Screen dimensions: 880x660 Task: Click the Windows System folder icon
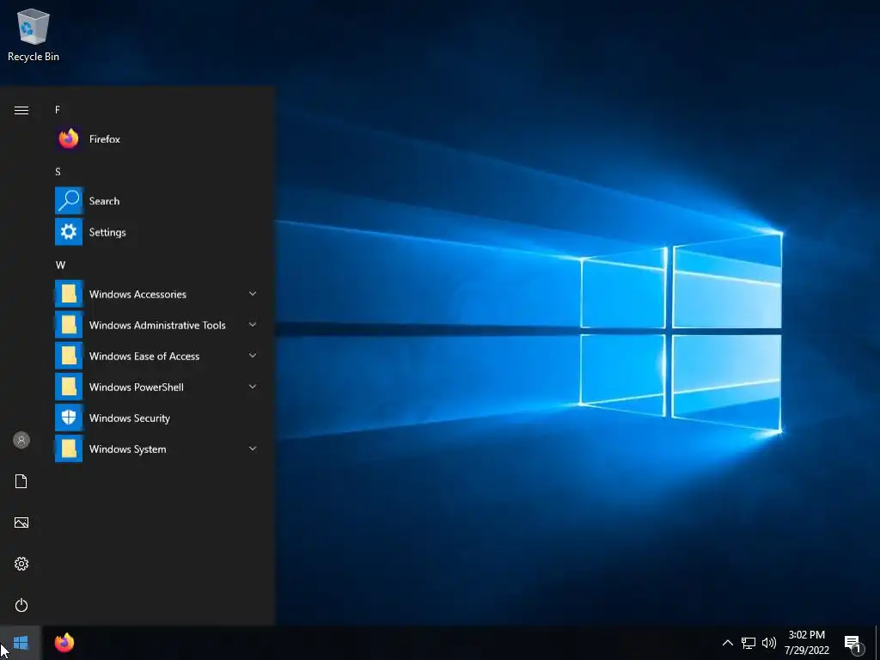[69, 449]
